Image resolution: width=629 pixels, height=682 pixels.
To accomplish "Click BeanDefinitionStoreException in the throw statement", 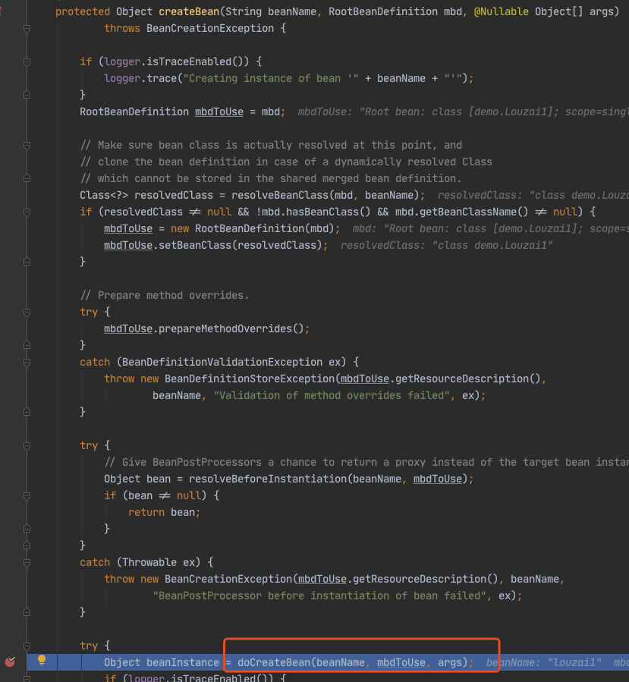I will tap(250, 379).
